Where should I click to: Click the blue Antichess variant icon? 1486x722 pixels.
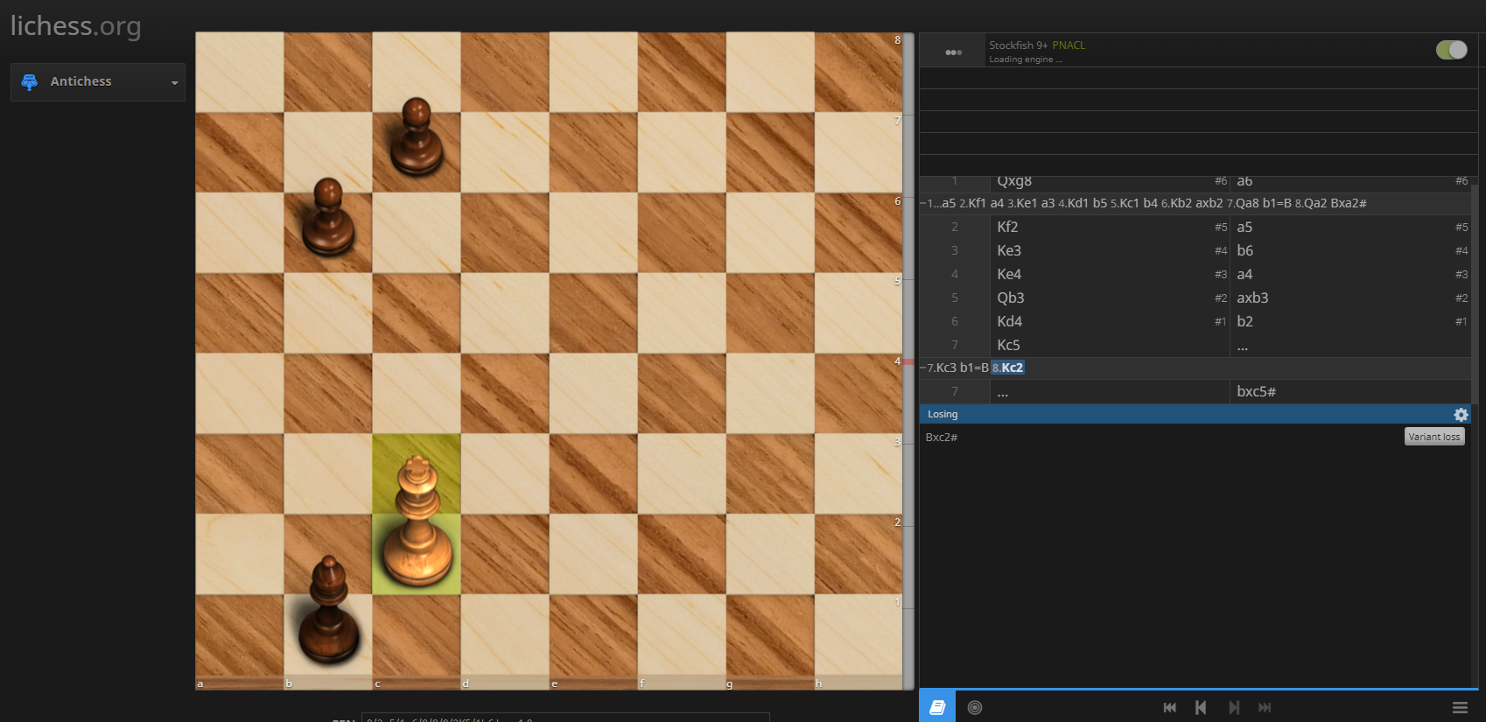[x=30, y=81]
